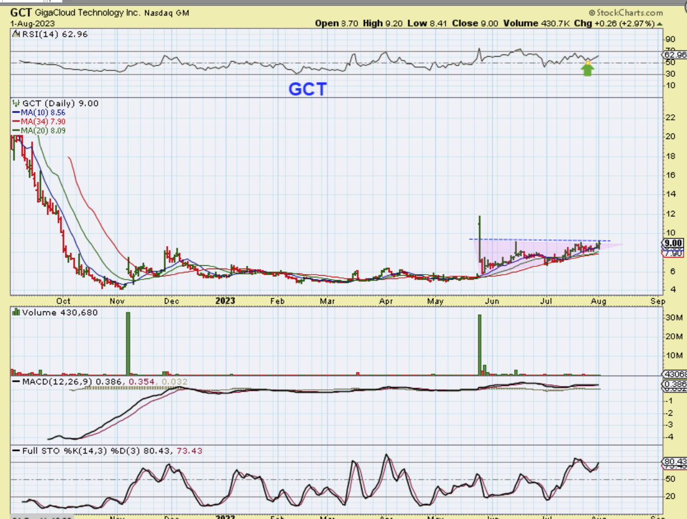Click the Oct label on time axis
687x519 pixels.
(64, 301)
